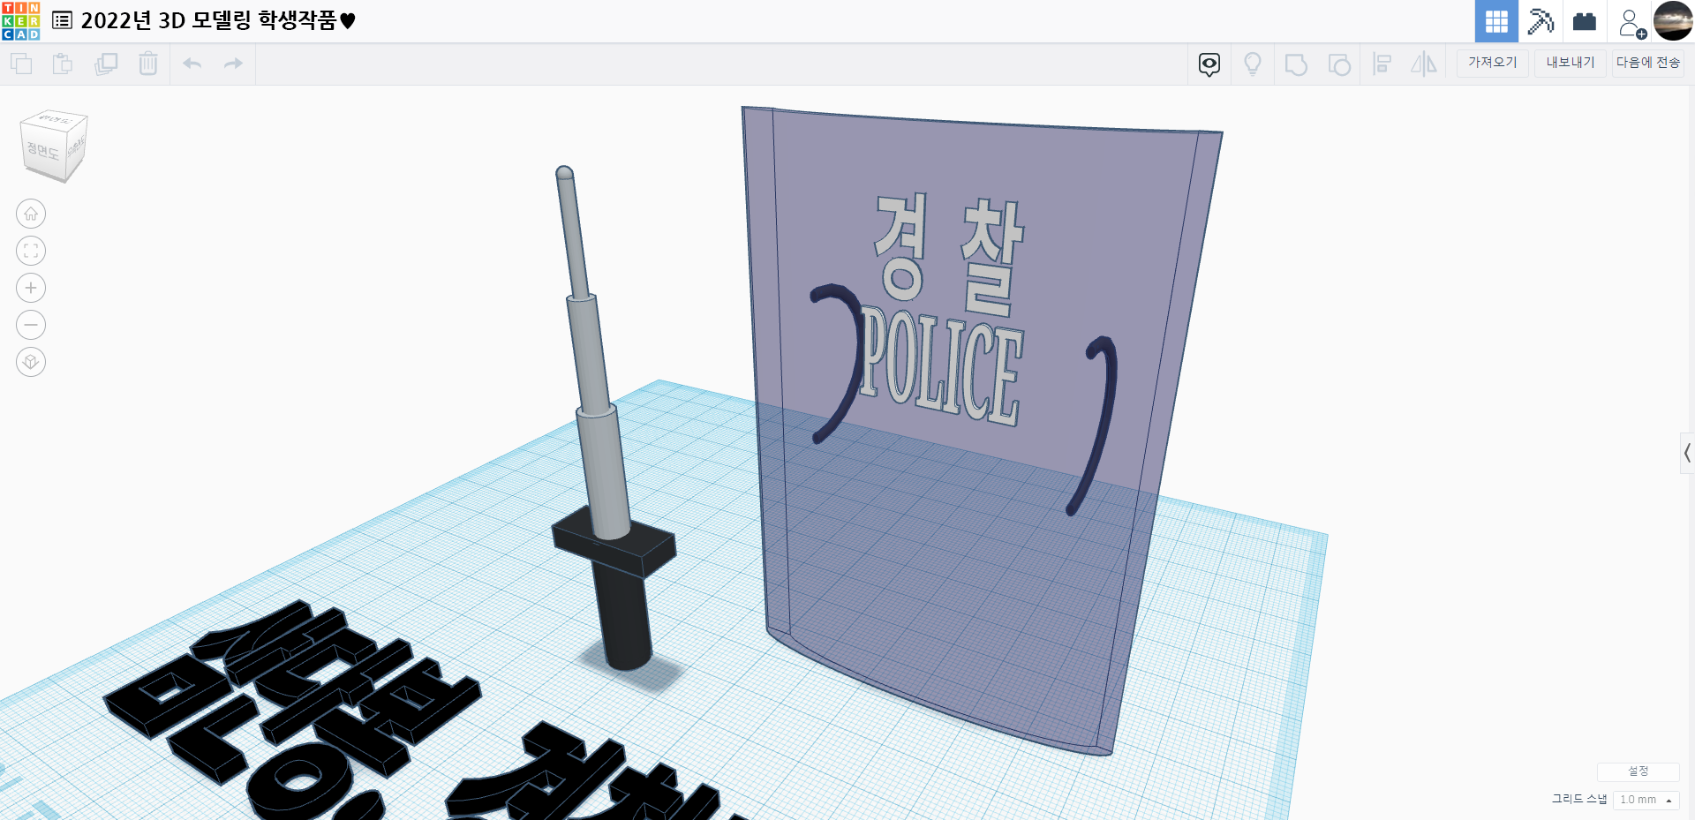Click the Delete trash icon
The height and width of the screenshot is (820, 1695).
[148, 64]
